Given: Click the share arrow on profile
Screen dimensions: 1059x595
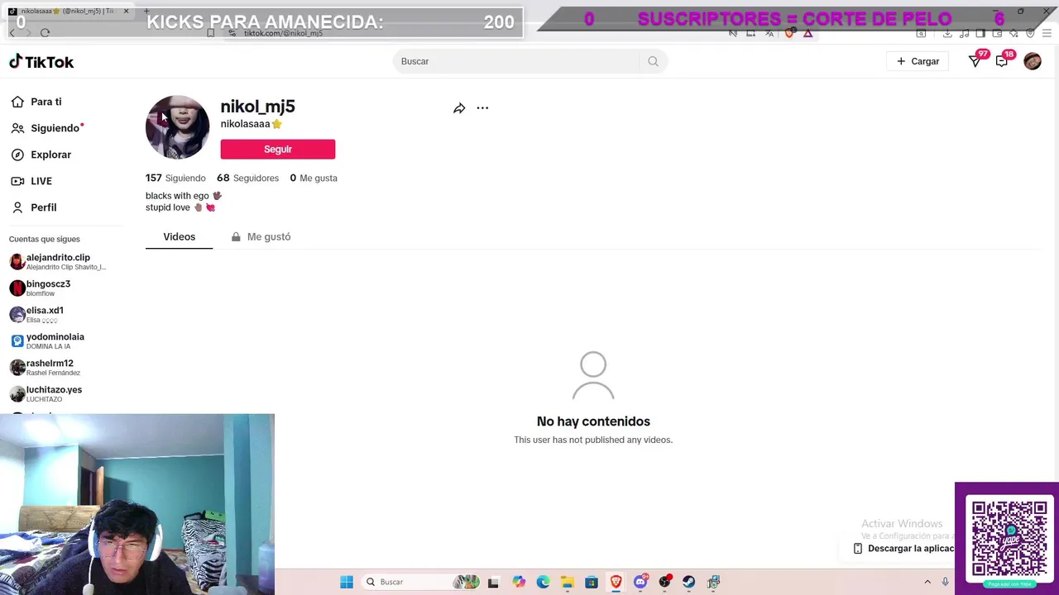Looking at the screenshot, I should coord(459,108).
